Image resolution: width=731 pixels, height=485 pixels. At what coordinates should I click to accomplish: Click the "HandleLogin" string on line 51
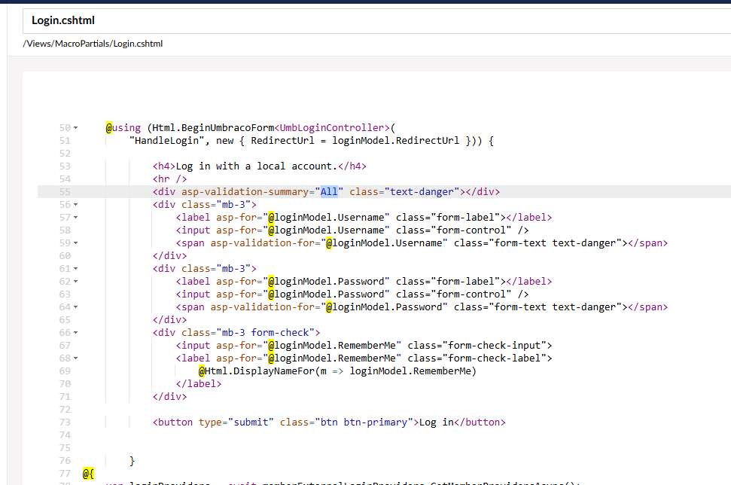167,141
